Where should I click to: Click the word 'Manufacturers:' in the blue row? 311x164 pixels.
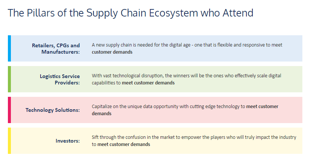(x=60, y=52)
